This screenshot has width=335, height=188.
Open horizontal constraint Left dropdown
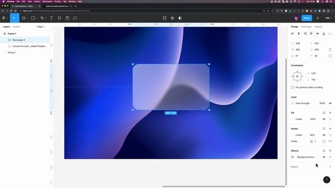pos(312,73)
